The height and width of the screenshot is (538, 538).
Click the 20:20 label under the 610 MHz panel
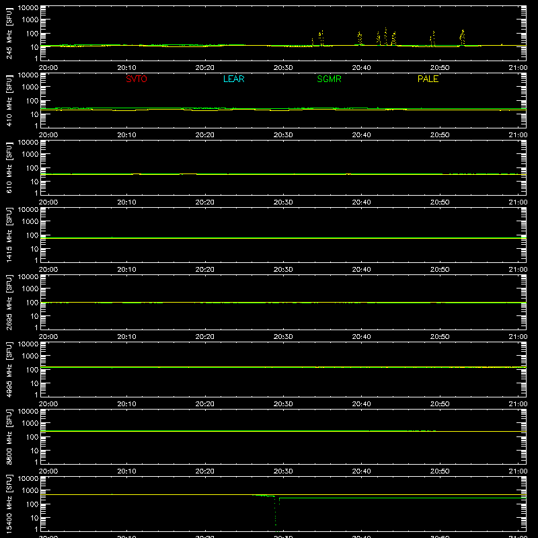point(205,202)
